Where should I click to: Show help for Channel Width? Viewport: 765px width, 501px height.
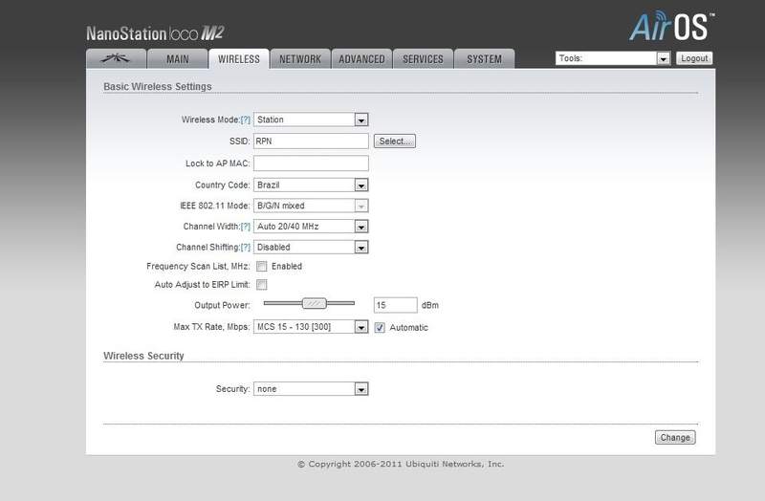(x=246, y=227)
